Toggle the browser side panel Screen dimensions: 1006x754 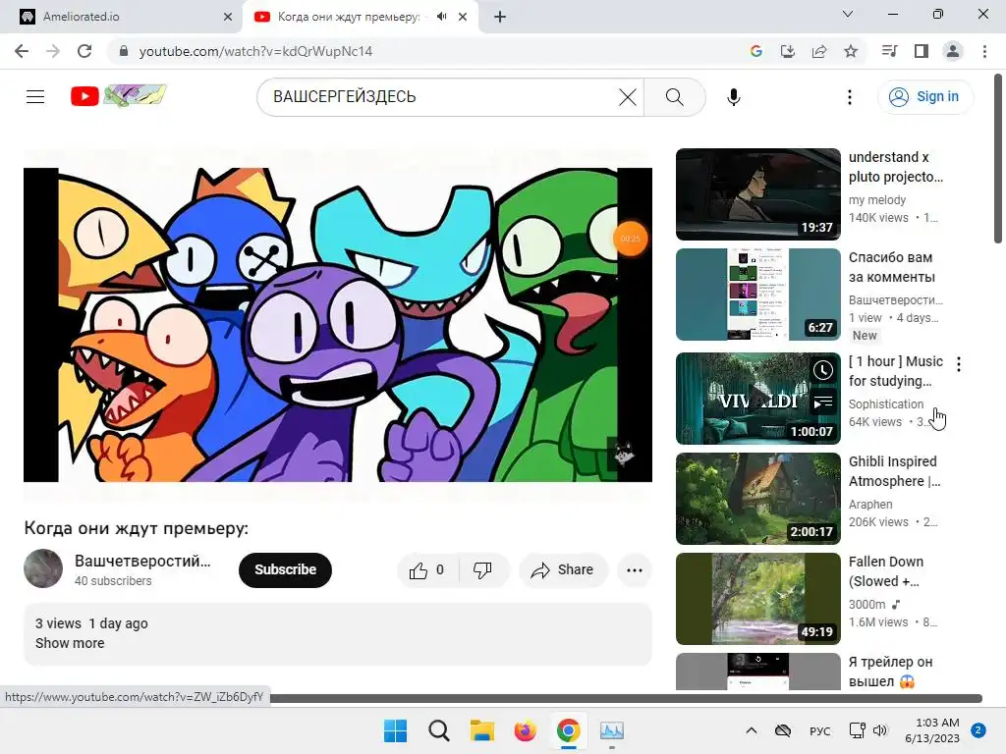pos(922,51)
